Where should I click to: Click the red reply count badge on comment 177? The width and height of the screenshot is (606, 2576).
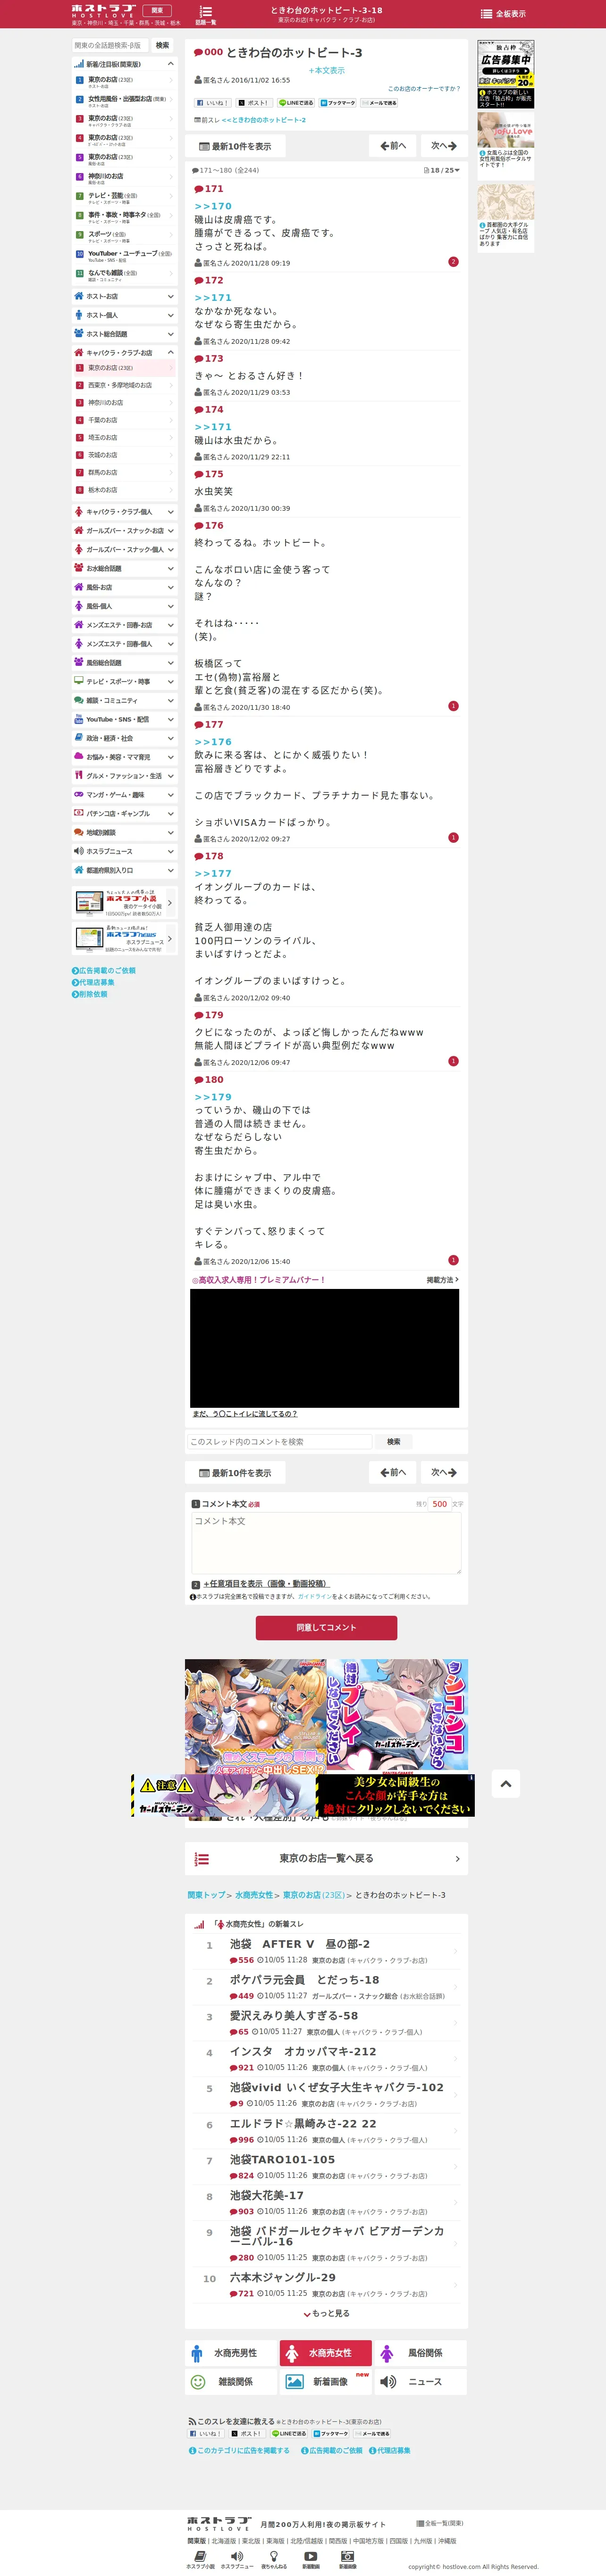click(453, 838)
